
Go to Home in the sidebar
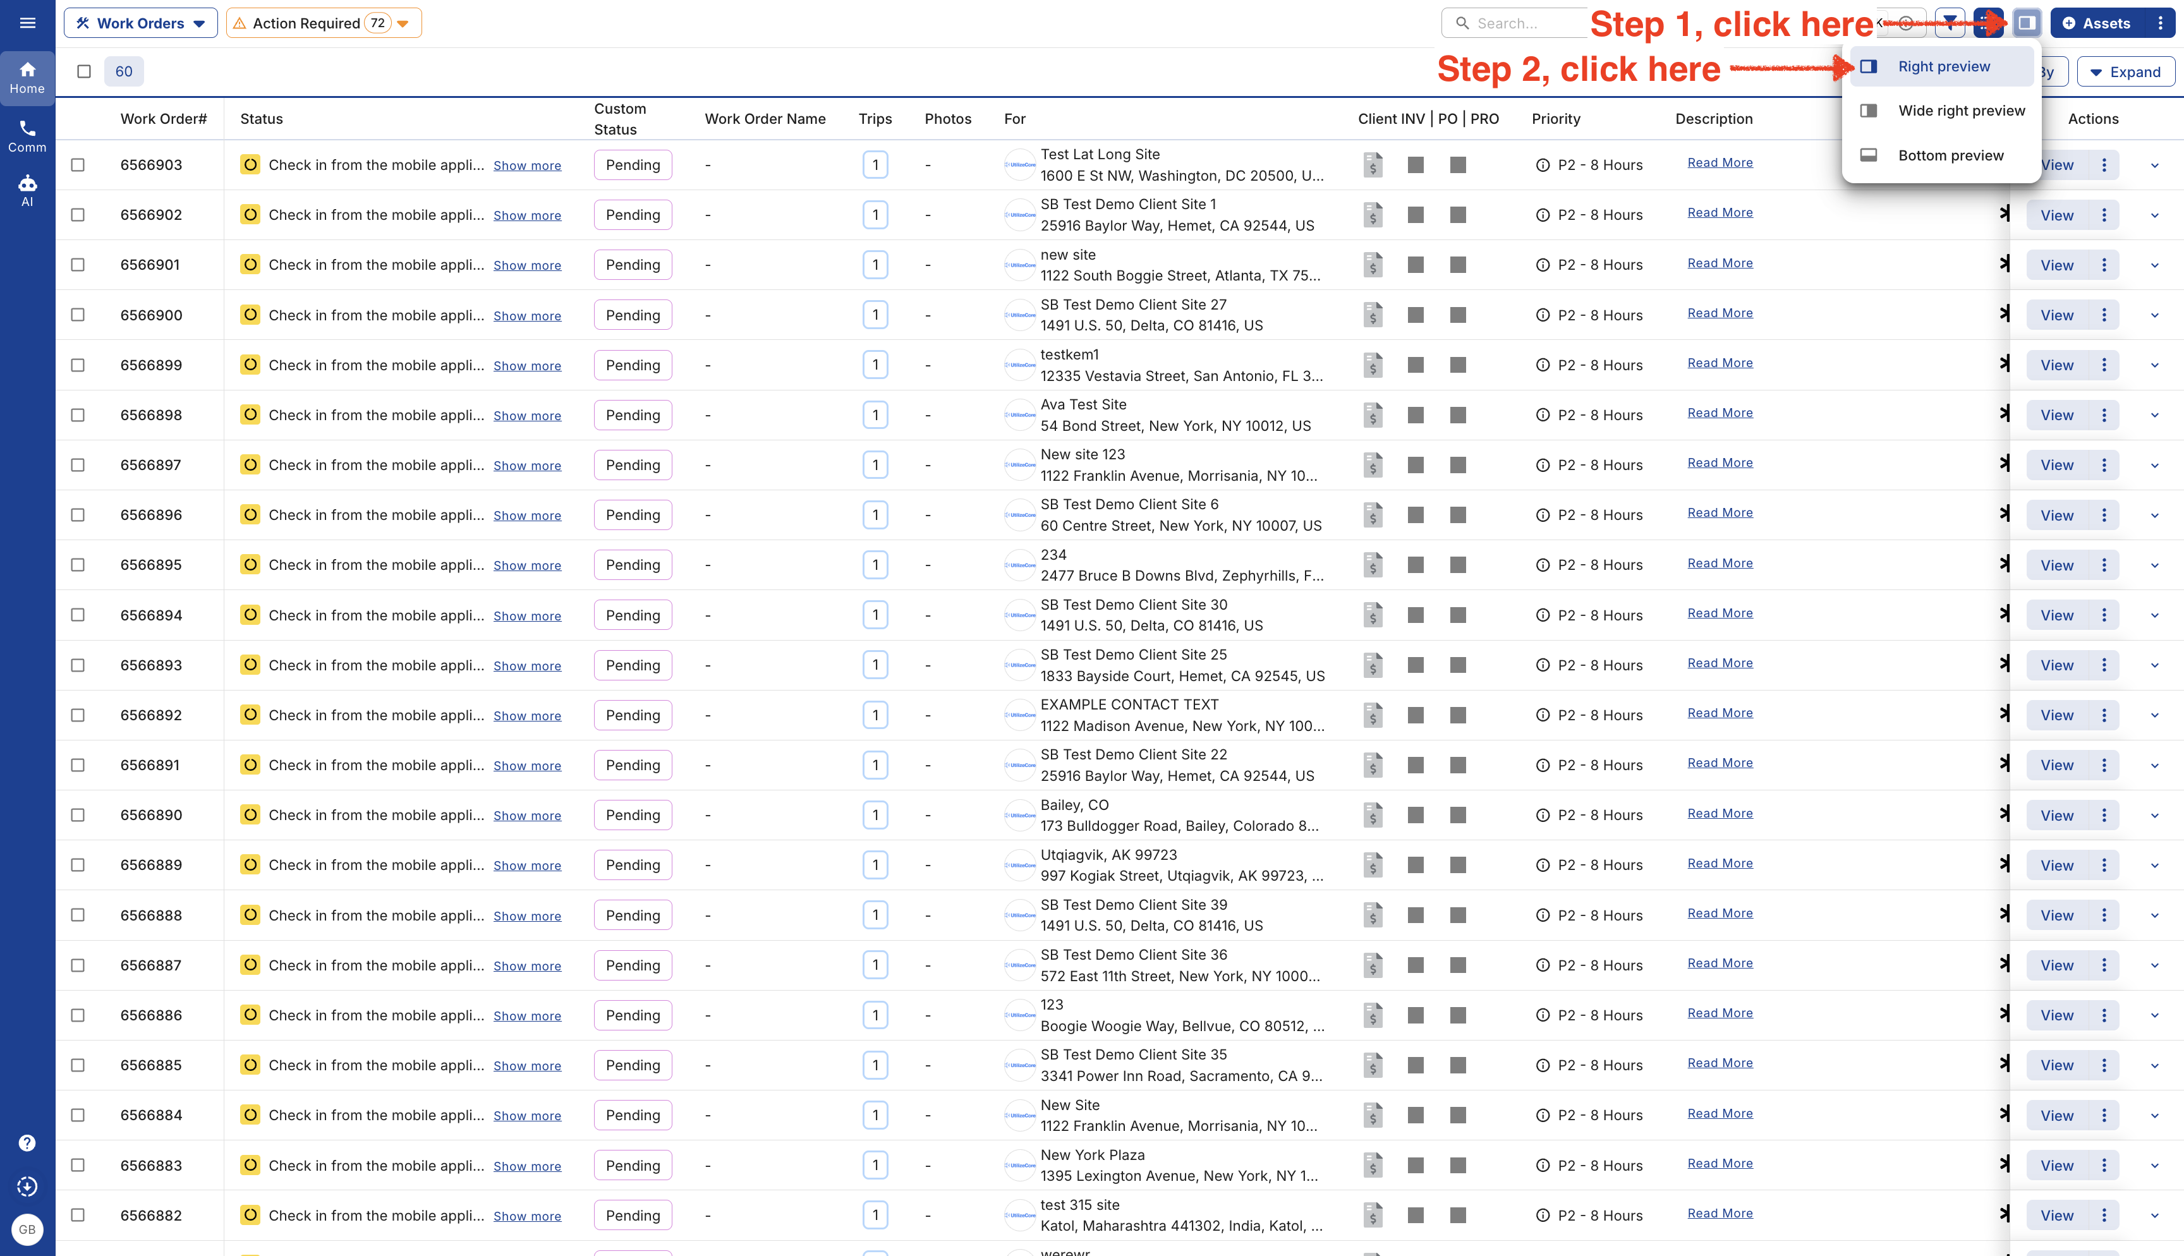point(28,78)
